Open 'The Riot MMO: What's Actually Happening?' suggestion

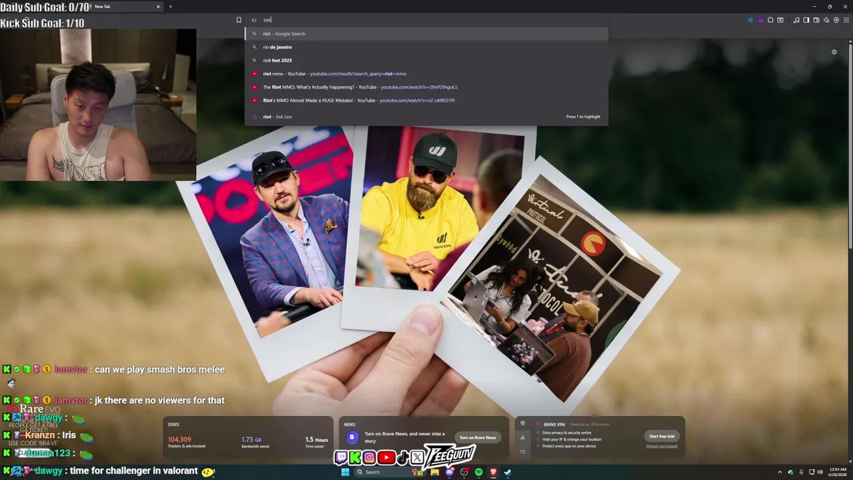tap(426, 87)
